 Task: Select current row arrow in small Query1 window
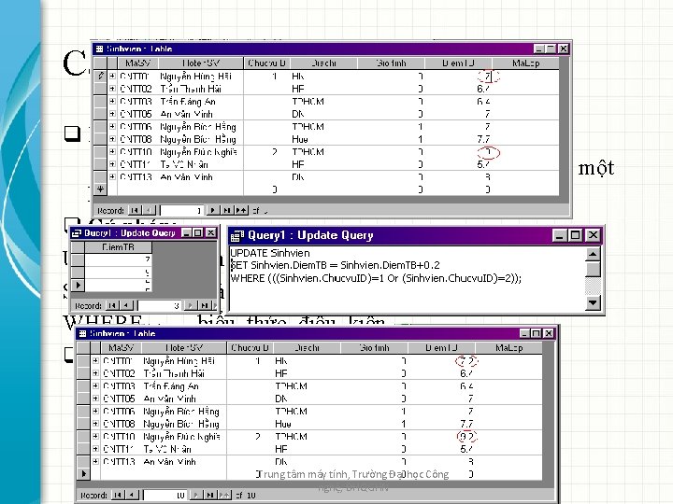click(x=78, y=285)
